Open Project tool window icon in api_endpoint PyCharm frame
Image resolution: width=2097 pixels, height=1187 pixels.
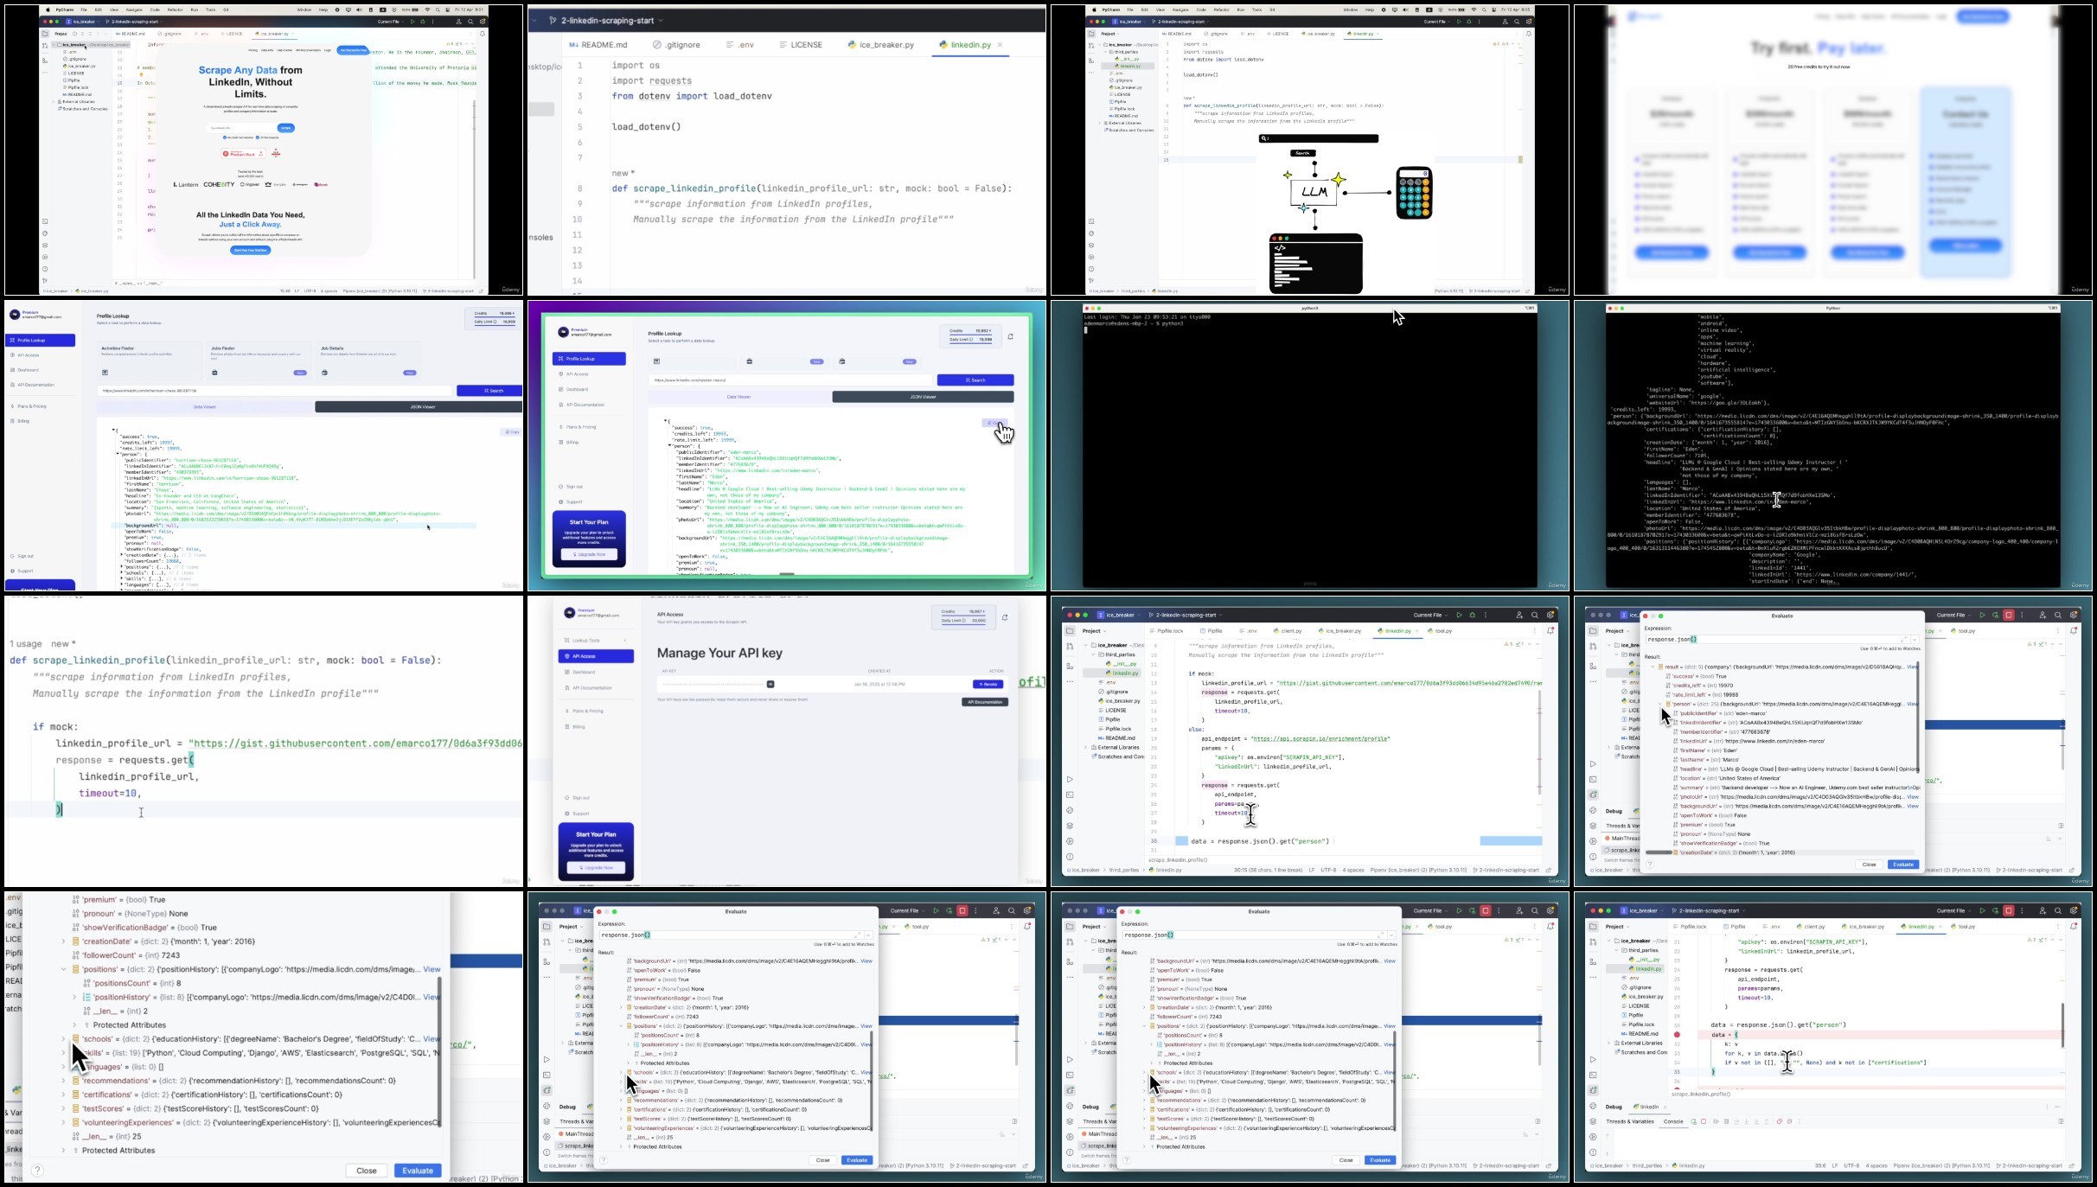(x=1070, y=631)
